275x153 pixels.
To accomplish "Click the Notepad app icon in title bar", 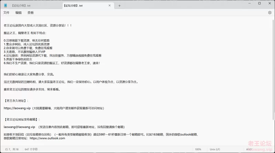I will pyautogui.click(x=5, y=6).
